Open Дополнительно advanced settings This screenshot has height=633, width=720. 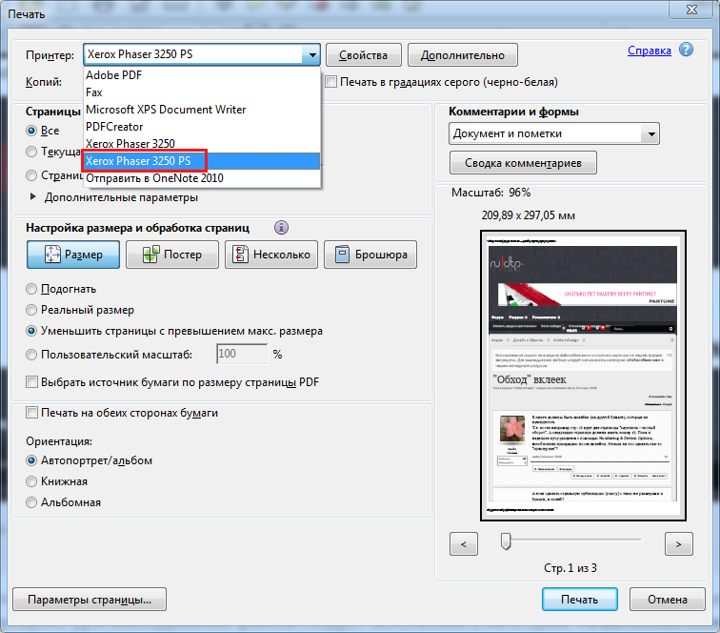[463, 55]
